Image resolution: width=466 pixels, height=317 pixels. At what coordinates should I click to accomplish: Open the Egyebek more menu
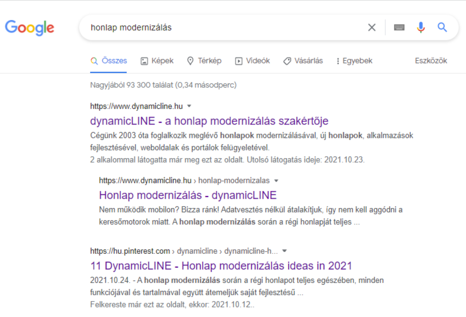point(354,61)
